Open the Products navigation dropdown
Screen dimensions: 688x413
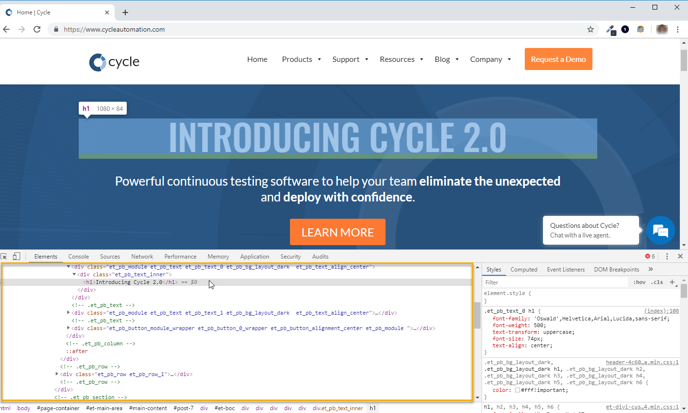click(297, 59)
